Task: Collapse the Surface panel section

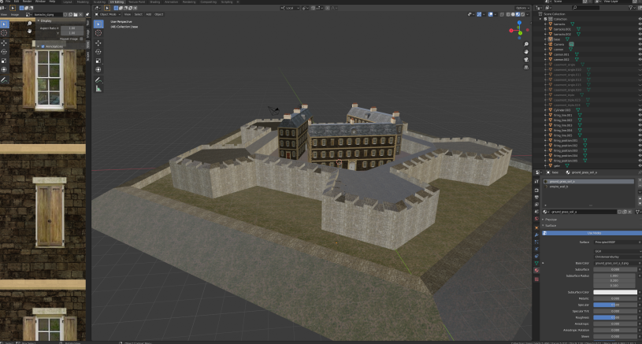Action: click(551, 225)
